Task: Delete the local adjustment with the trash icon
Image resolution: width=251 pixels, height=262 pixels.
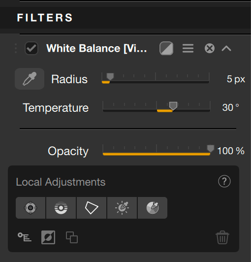Action: [222, 237]
